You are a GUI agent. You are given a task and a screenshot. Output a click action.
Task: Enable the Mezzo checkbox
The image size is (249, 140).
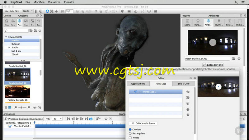tap(130, 138)
